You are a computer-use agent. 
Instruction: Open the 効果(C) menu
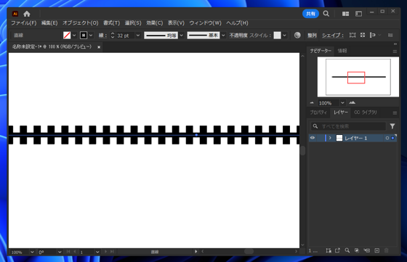click(154, 22)
